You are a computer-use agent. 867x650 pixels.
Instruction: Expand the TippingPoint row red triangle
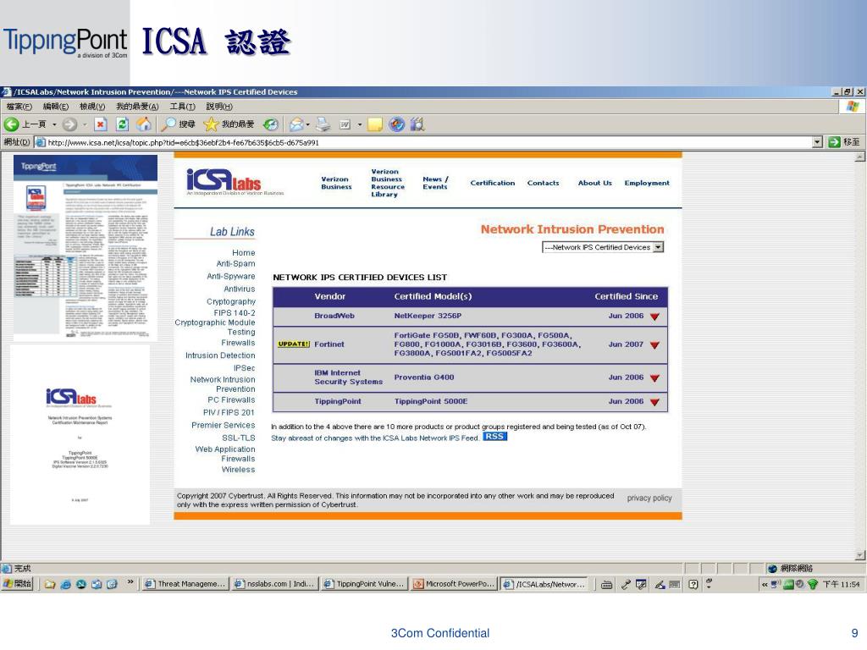(x=654, y=402)
